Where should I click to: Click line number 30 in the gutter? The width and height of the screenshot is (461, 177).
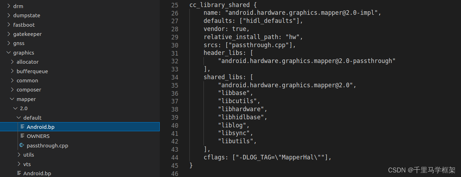click(x=175, y=45)
